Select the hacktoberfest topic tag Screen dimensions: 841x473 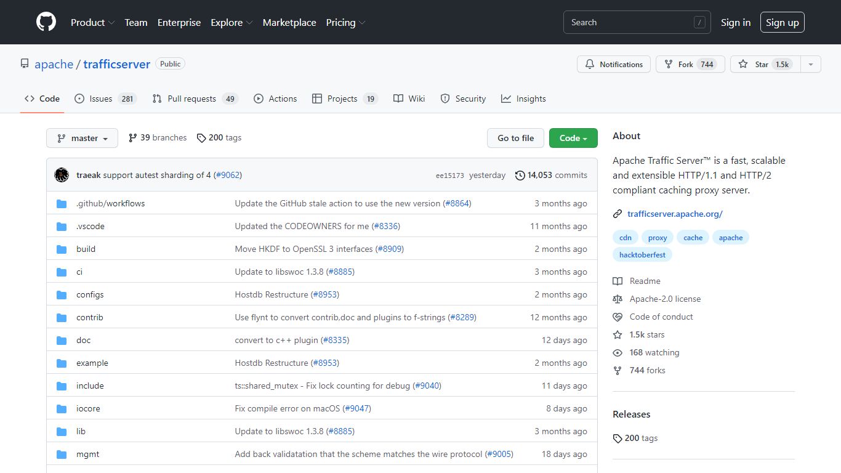click(642, 254)
